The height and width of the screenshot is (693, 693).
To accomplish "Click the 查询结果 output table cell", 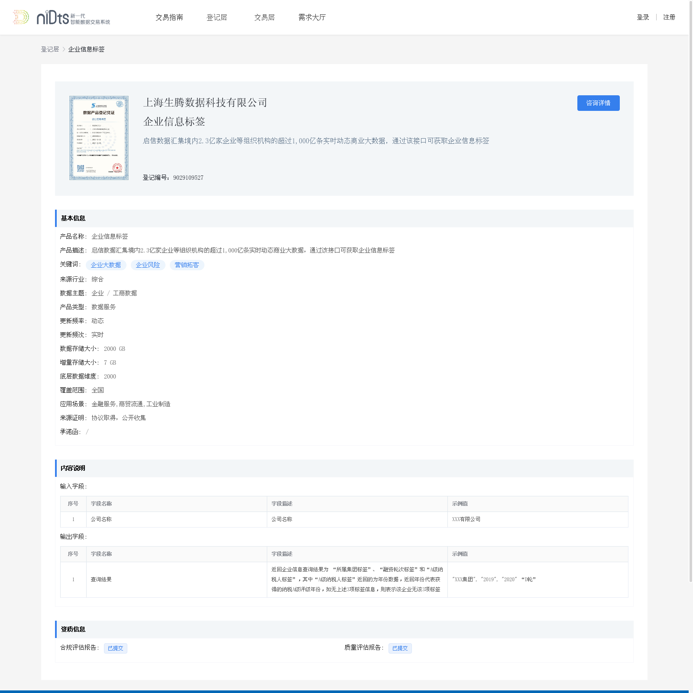I will pos(101,580).
